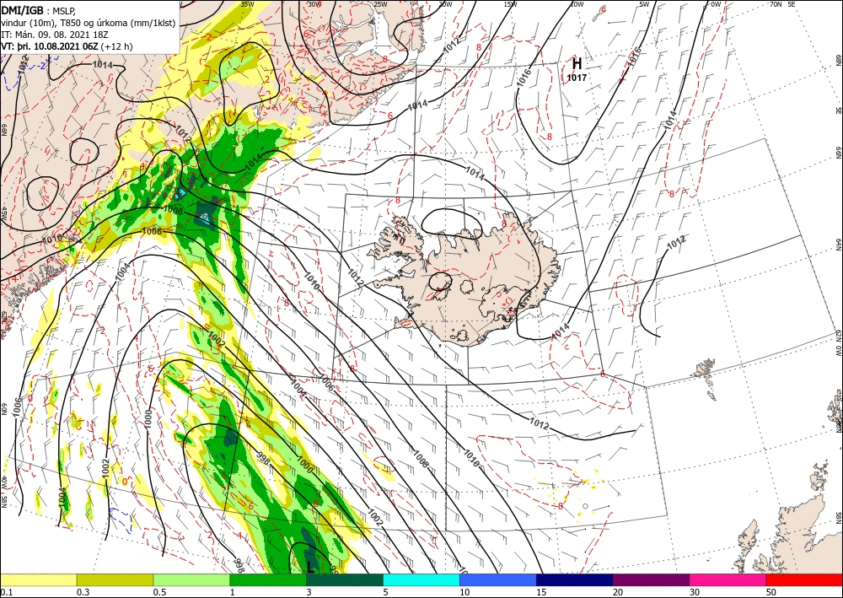Click the "1017" pressure value under the H
Image resolution: width=843 pixels, height=598 pixels.
(x=577, y=78)
